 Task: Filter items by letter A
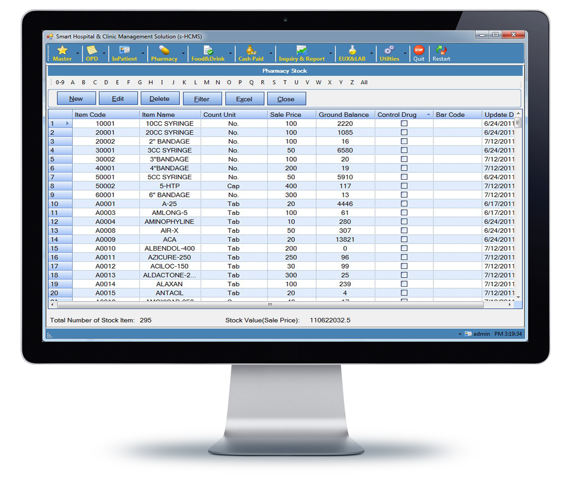coord(73,82)
